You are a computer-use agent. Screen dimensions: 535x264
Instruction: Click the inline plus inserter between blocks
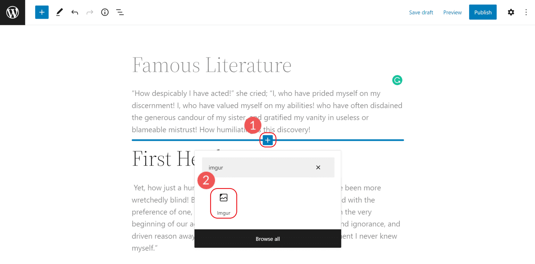[267, 140]
